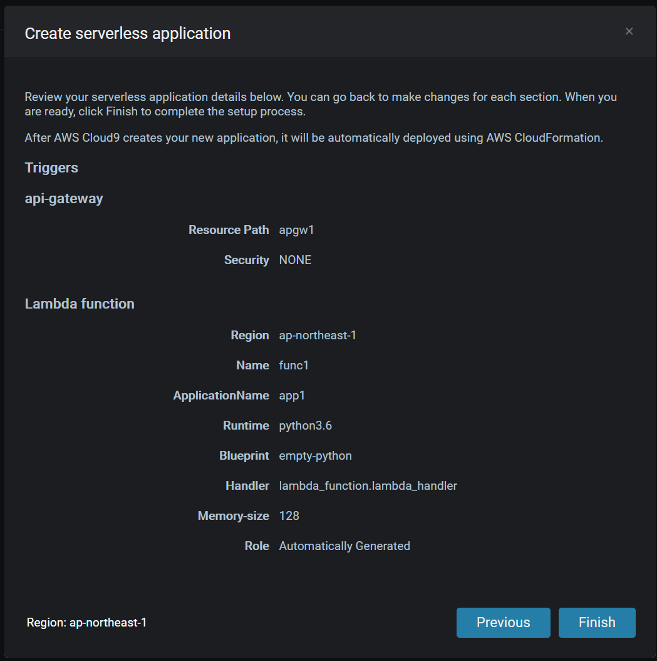Viewport: 657px width, 661px height.
Task: Click the 'Role' label
Action: click(x=257, y=546)
